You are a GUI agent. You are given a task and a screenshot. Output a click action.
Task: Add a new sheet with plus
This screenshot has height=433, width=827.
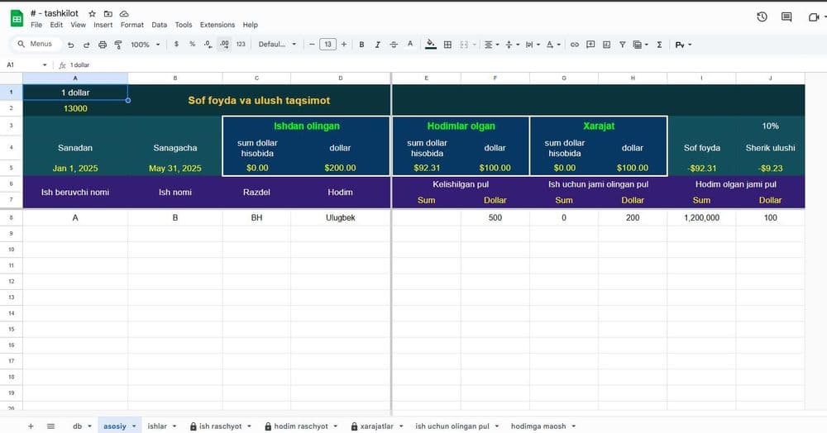[x=31, y=426]
